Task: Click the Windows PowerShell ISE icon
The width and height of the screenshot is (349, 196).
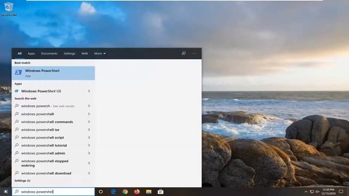Action: pyautogui.click(x=16, y=91)
